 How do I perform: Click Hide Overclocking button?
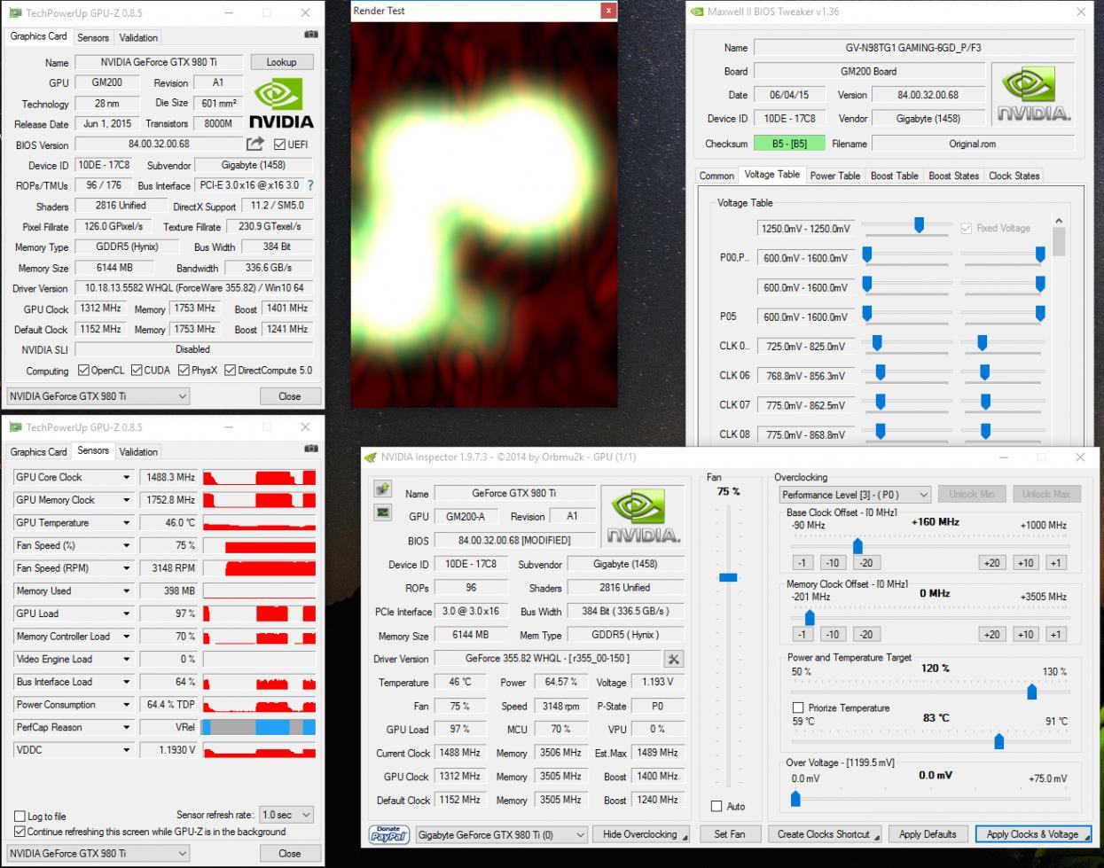coord(640,834)
